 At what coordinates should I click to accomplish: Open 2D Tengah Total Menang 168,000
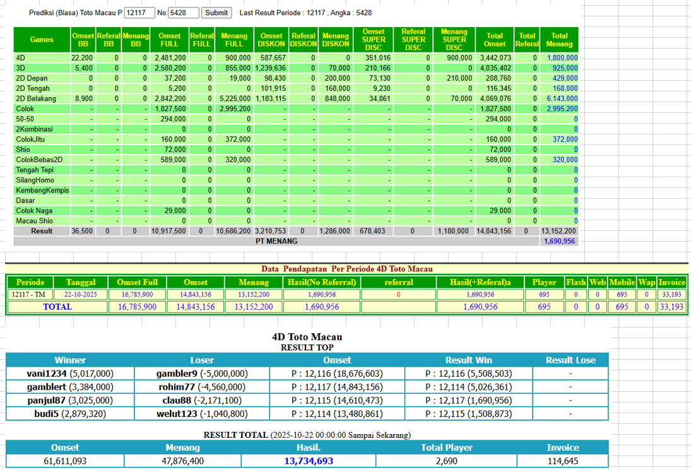(x=565, y=88)
